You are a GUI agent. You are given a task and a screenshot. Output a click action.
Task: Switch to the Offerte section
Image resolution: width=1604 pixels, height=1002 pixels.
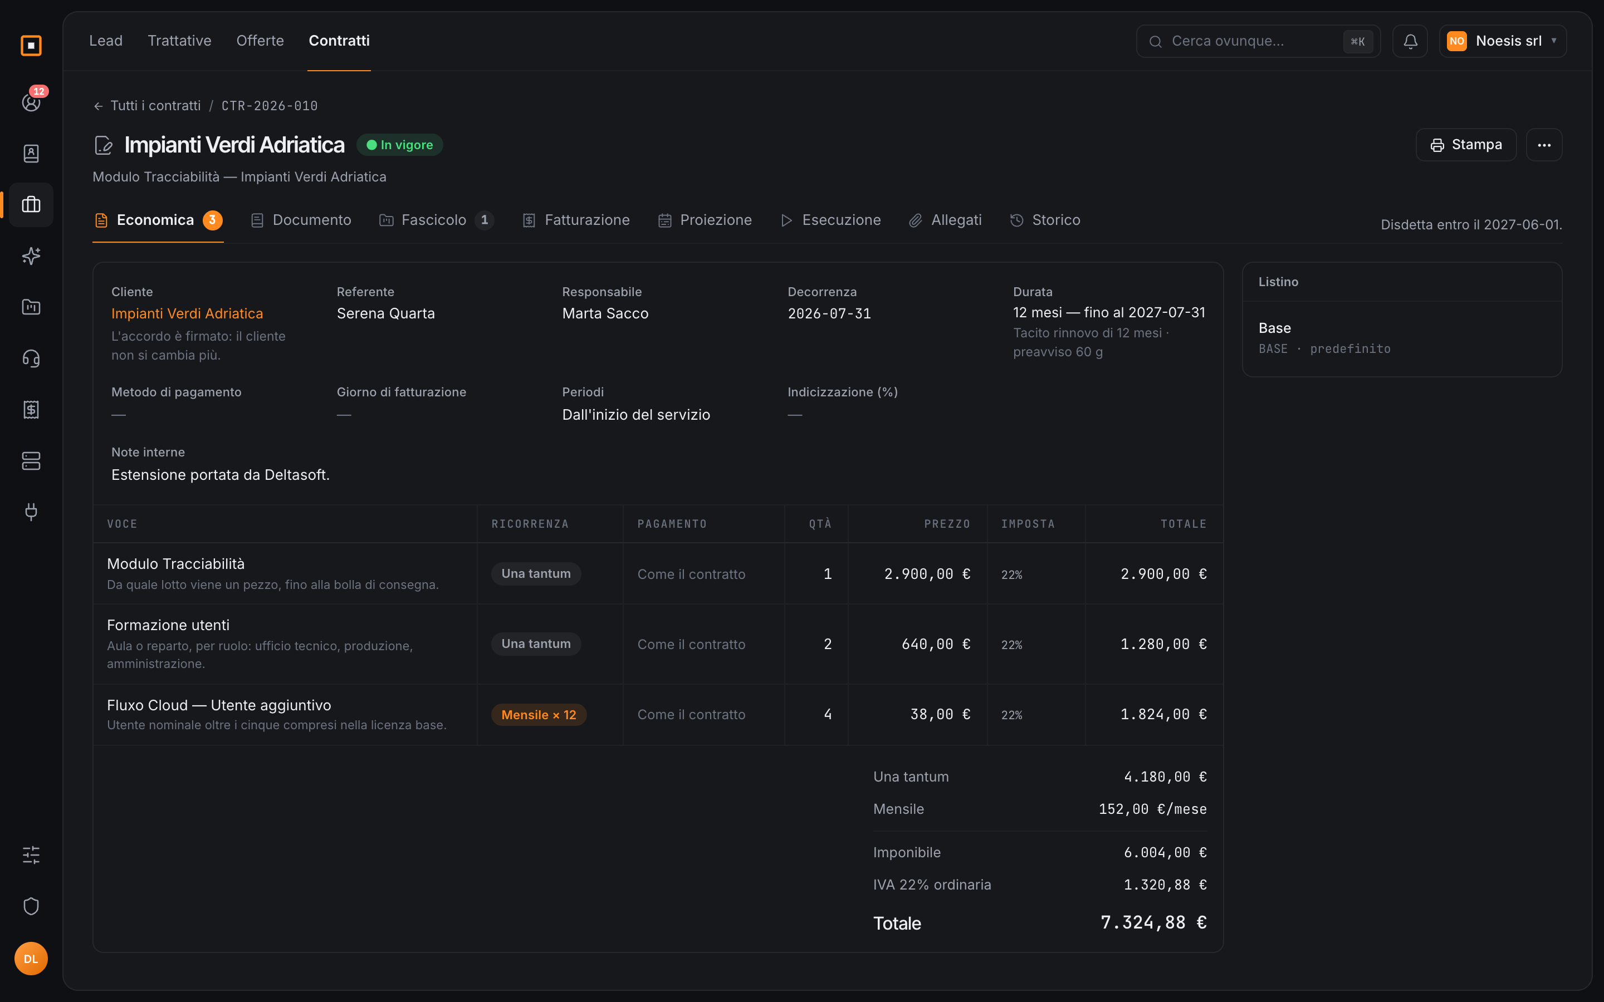(x=260, y=41)
